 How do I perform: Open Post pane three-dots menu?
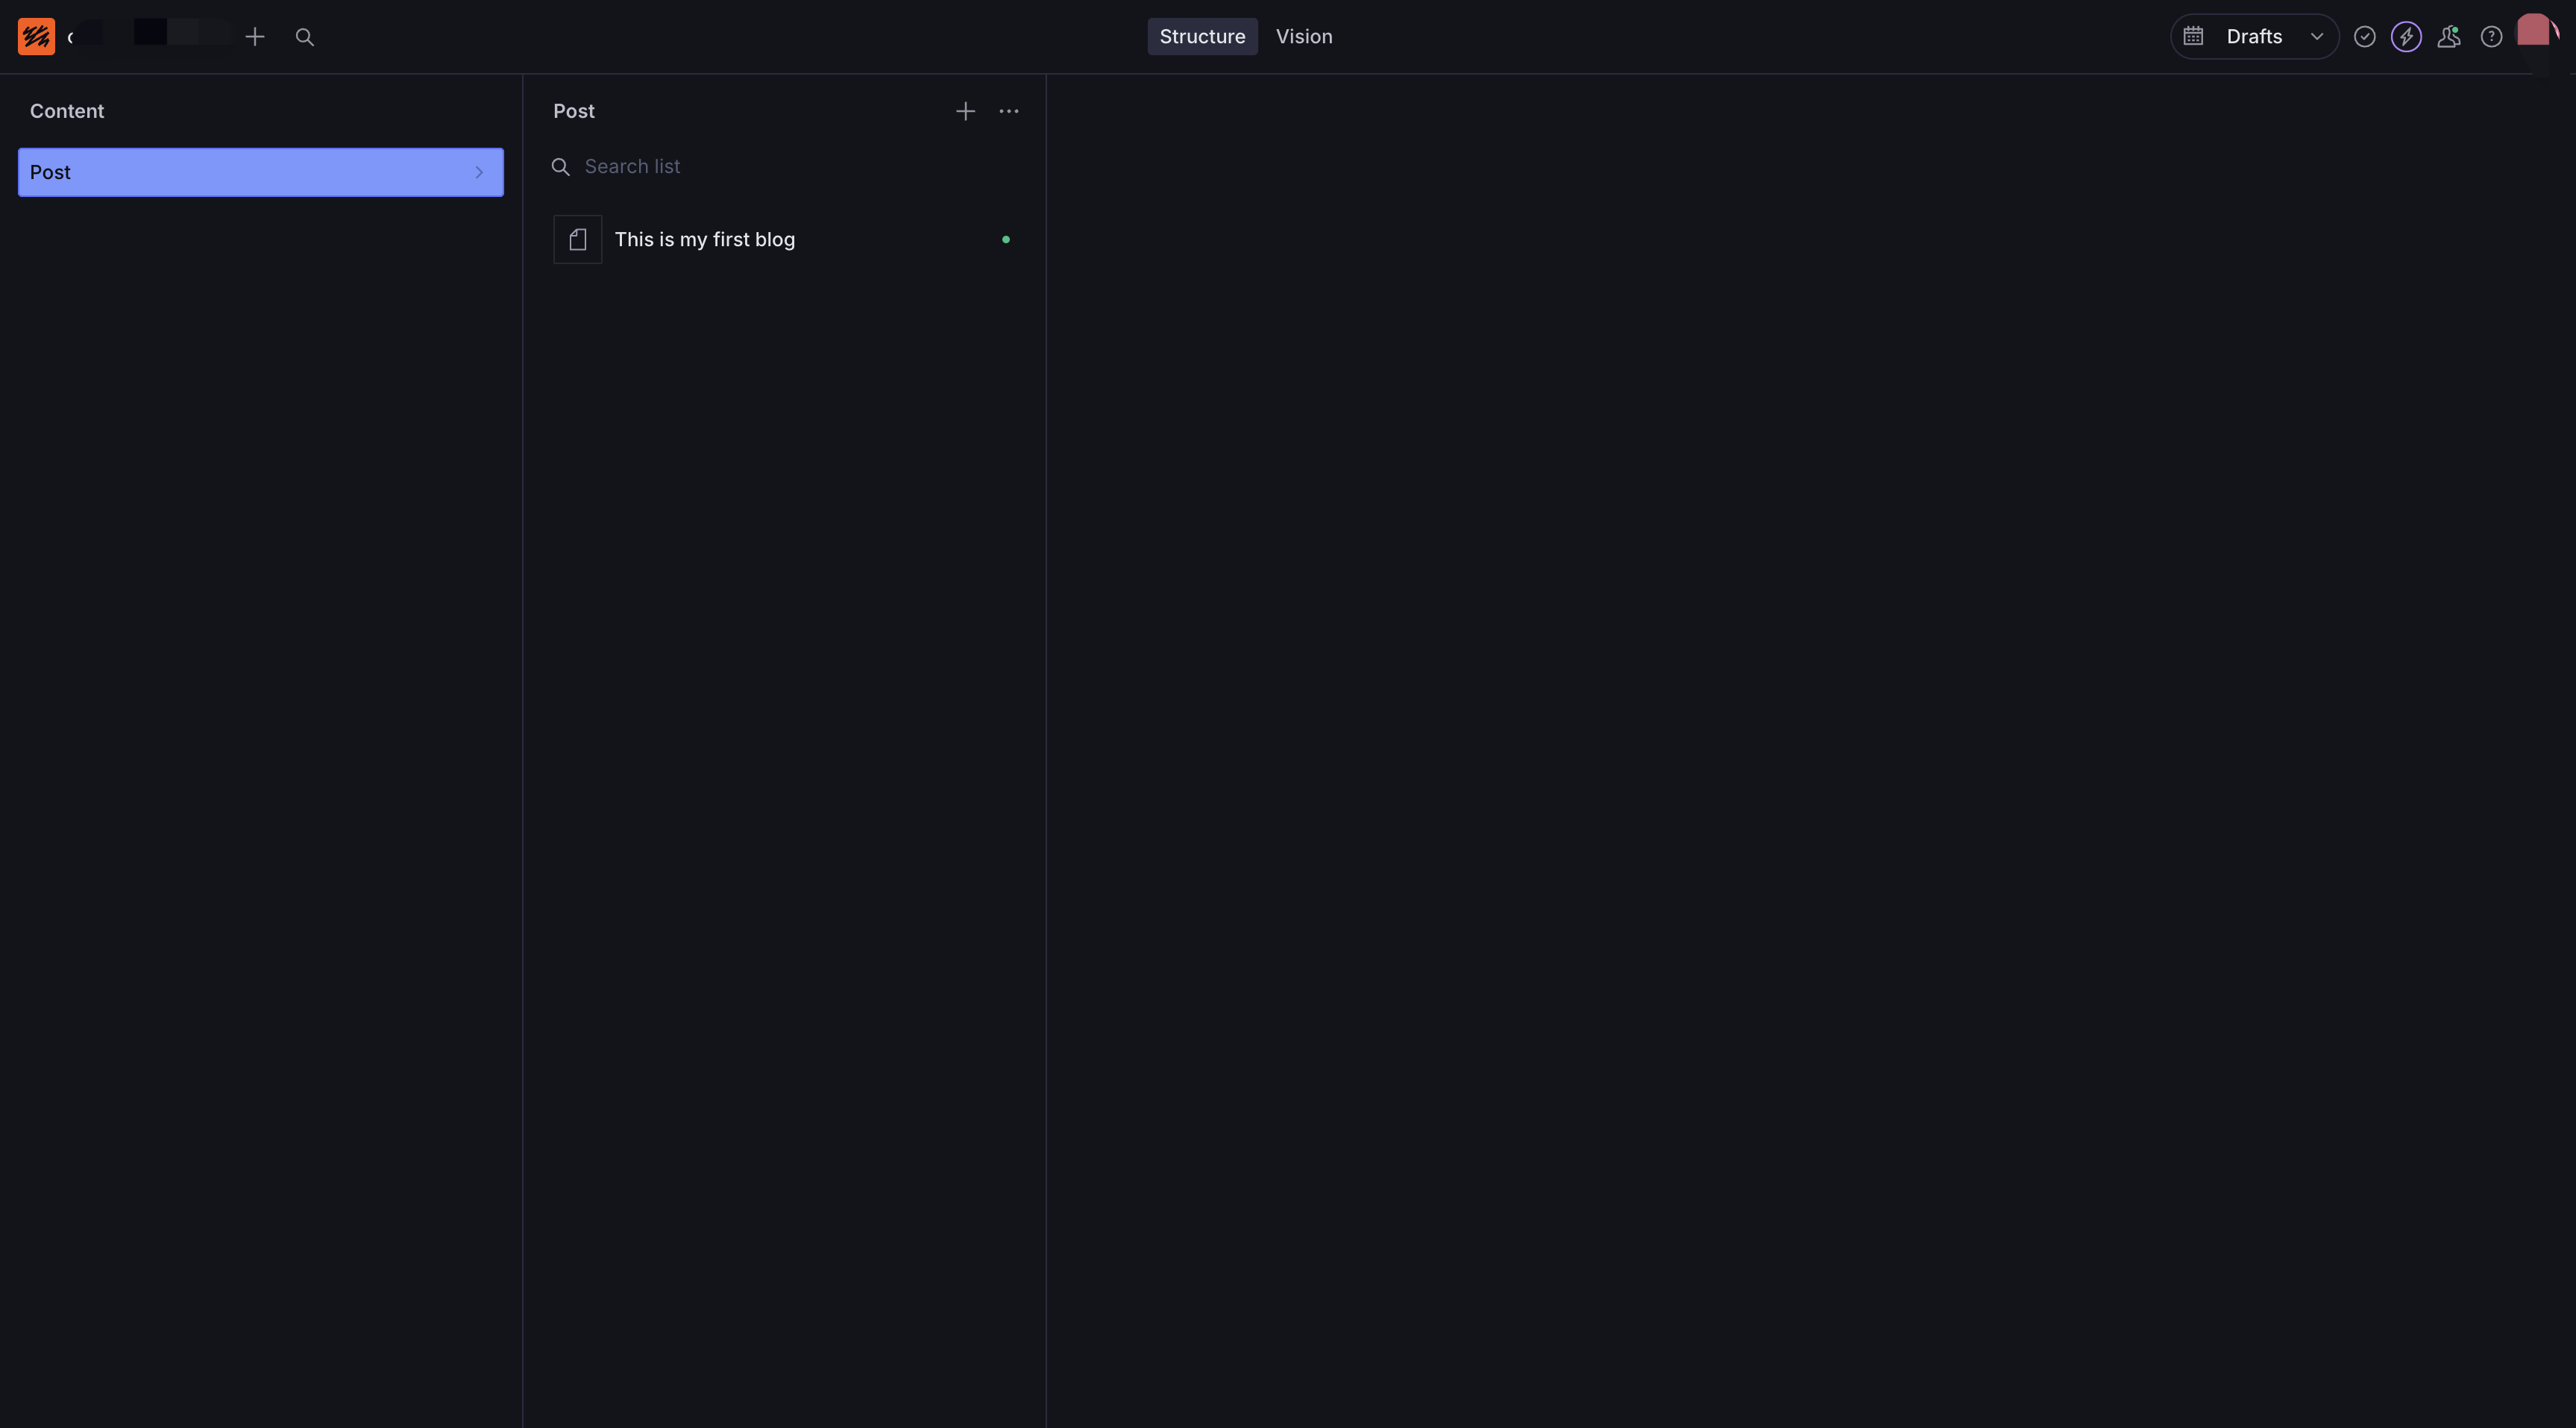tap(1008, 111)
